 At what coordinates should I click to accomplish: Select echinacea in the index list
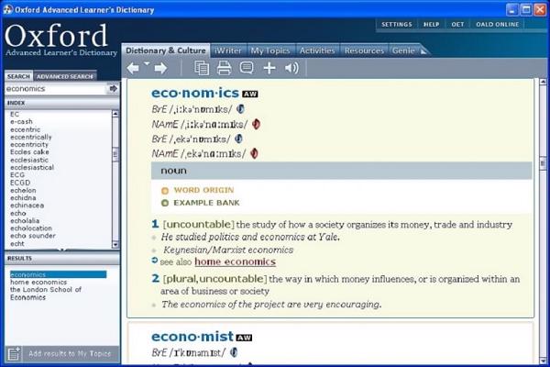click(x=27, y=206)
